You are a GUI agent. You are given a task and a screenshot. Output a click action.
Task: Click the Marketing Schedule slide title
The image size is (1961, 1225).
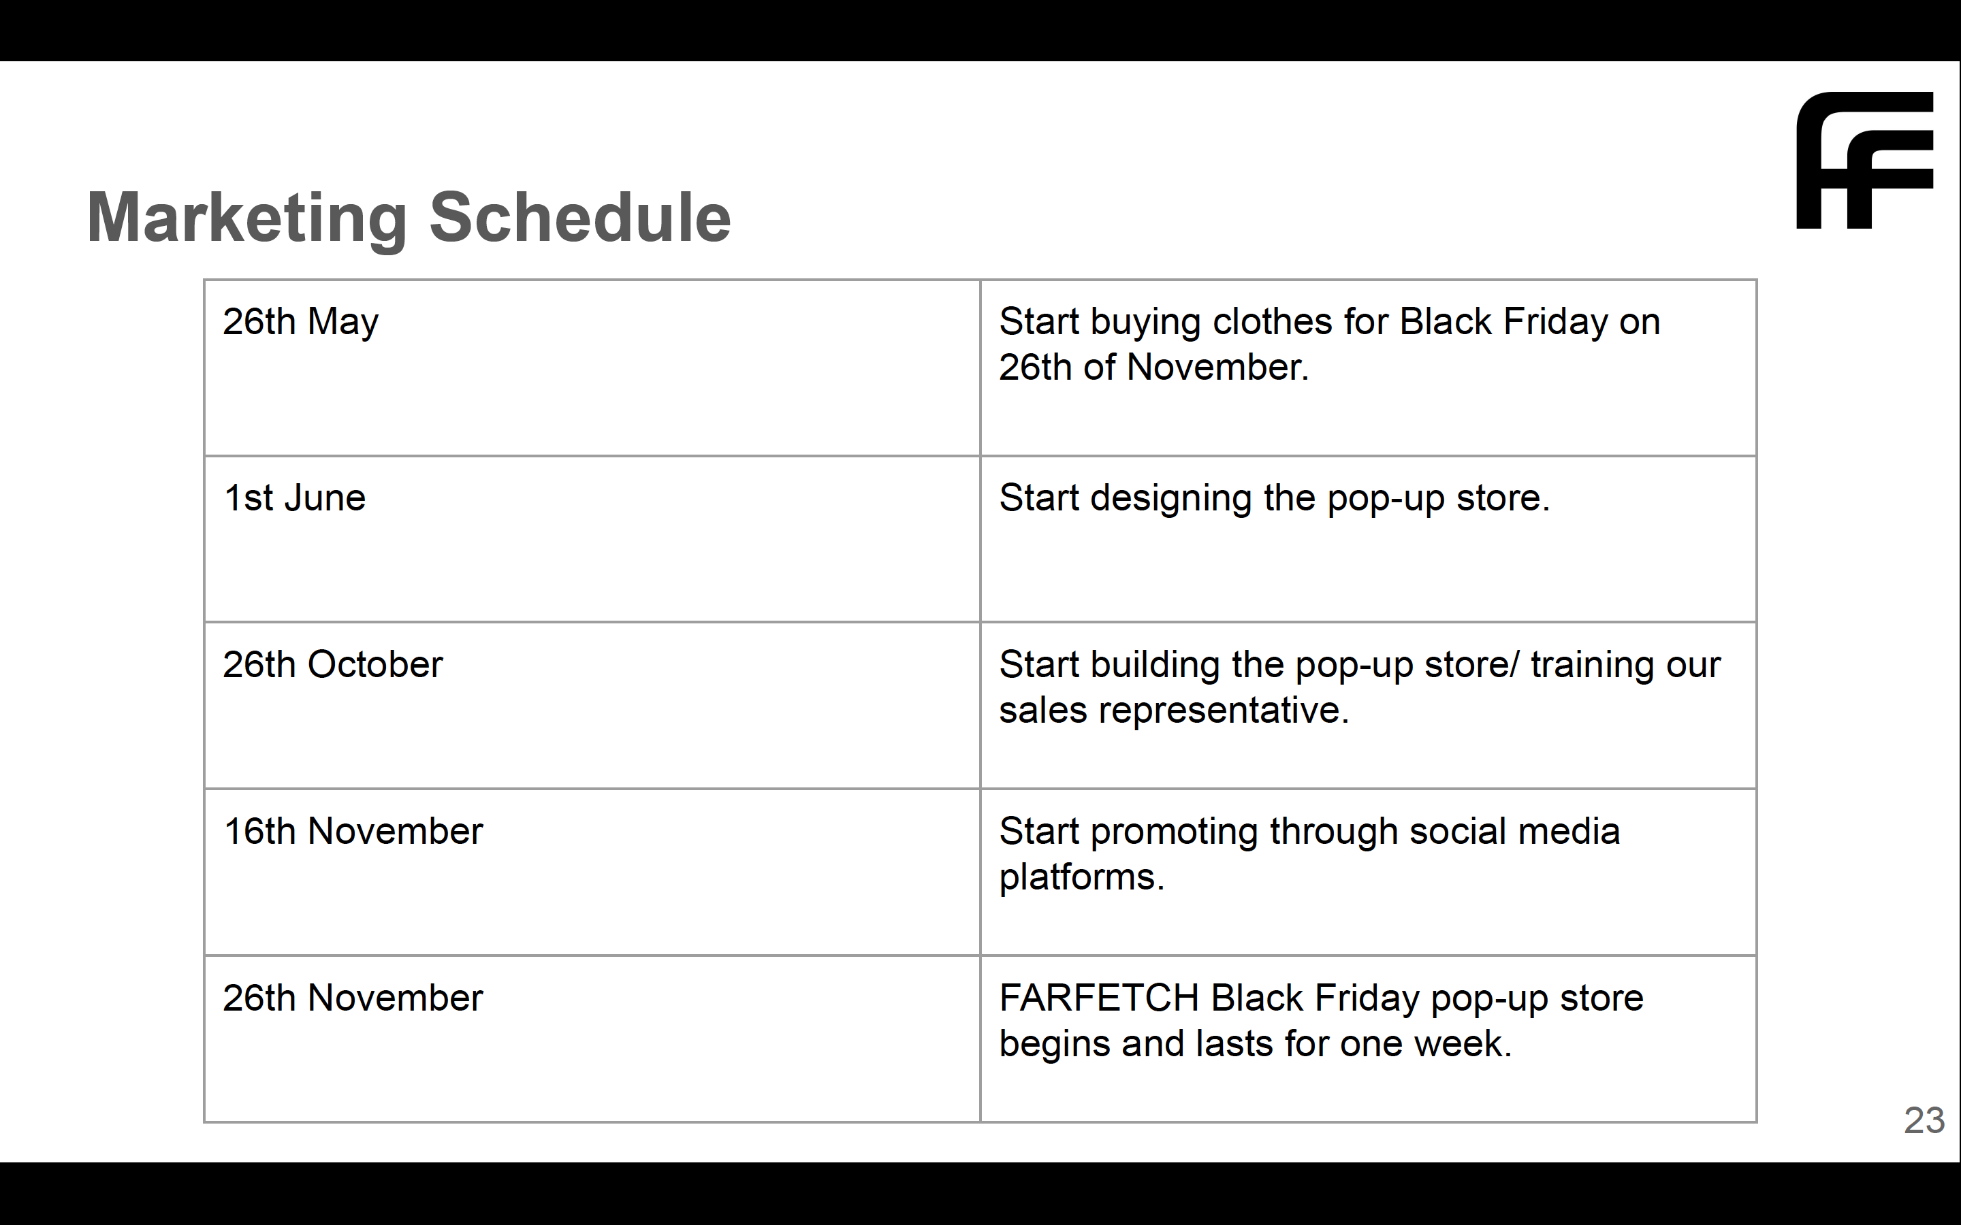pos(409,217)
